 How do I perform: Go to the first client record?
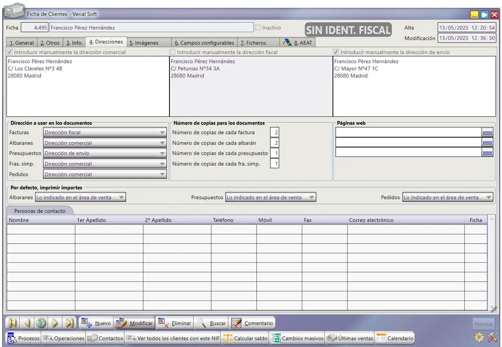[12, 323]
